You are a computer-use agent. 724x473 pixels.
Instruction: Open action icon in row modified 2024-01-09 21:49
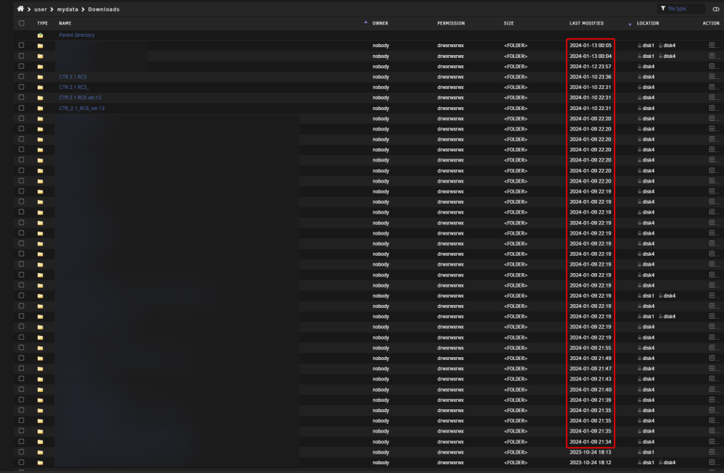[x=712, y=358]
